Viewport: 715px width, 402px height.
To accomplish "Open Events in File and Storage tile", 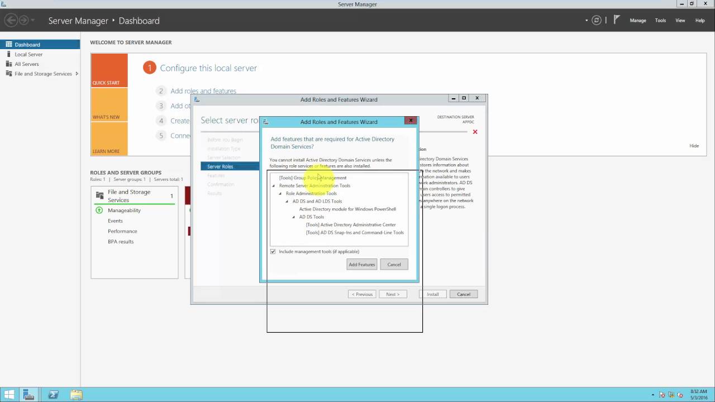I will click(x=115, y=221).
